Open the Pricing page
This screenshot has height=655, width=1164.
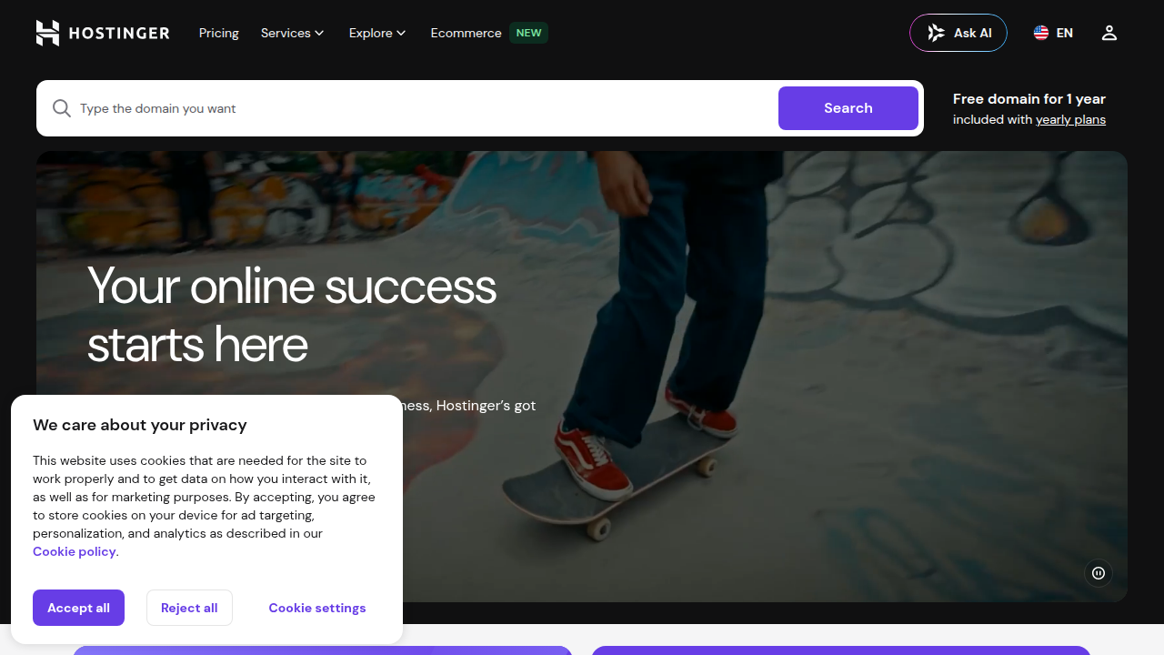[219, 33]
